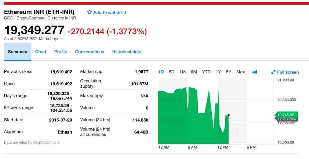
Task: Click the Start date value 2015-07-29
Action: (x=61, y=120)
